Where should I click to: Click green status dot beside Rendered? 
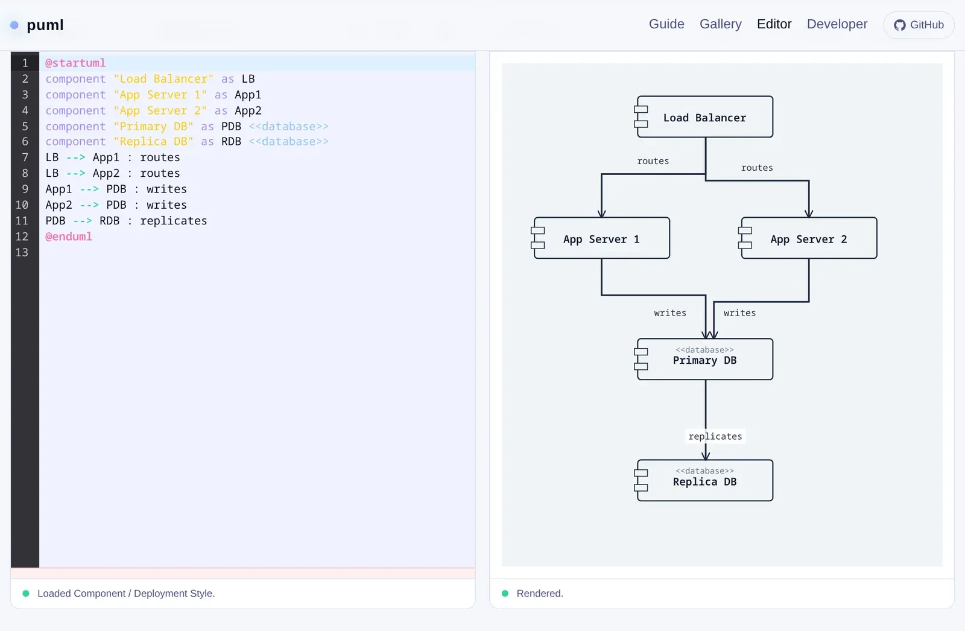(x=505, y=594)
